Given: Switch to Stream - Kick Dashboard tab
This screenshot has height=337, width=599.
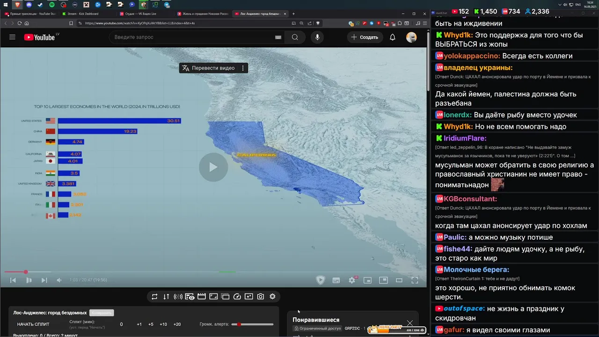Looking at the screenshot, I should pyautogui.click(x=87, y=14).
